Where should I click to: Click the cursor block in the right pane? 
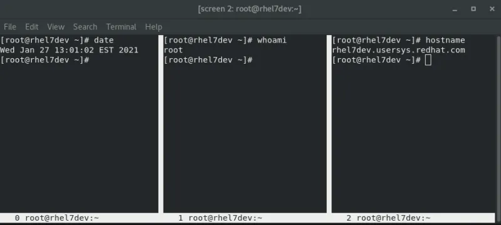coord(428,60)
